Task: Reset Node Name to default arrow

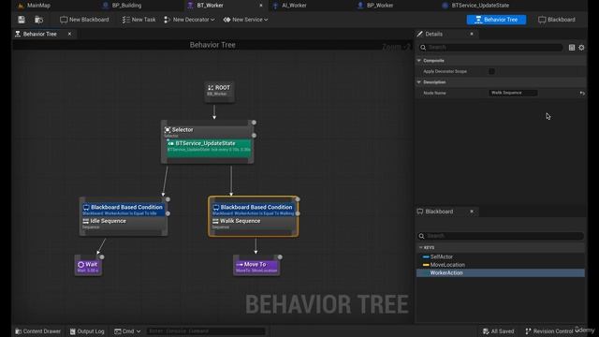Action: pos(582,93)
